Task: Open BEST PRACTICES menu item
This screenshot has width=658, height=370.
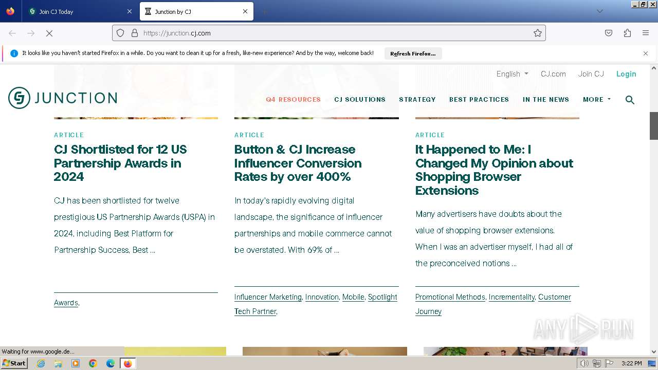Action: click(x=479, y=100)
